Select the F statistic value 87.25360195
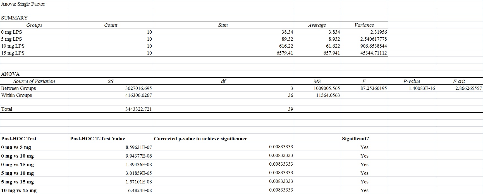Image resolution: width=483 pixels, height=194 pixels. [374, 88]
